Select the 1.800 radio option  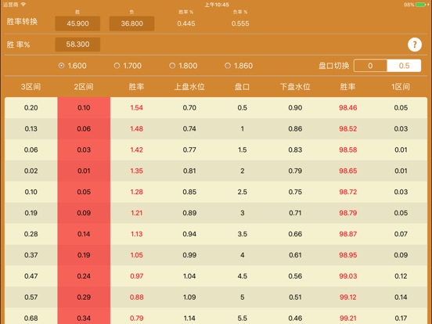pyautogui.click(x=183, y=66)
